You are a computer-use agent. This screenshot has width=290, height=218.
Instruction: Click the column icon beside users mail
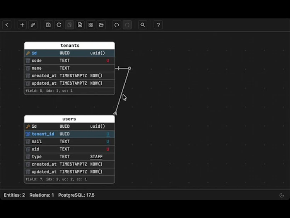click(x=28, y=141)
